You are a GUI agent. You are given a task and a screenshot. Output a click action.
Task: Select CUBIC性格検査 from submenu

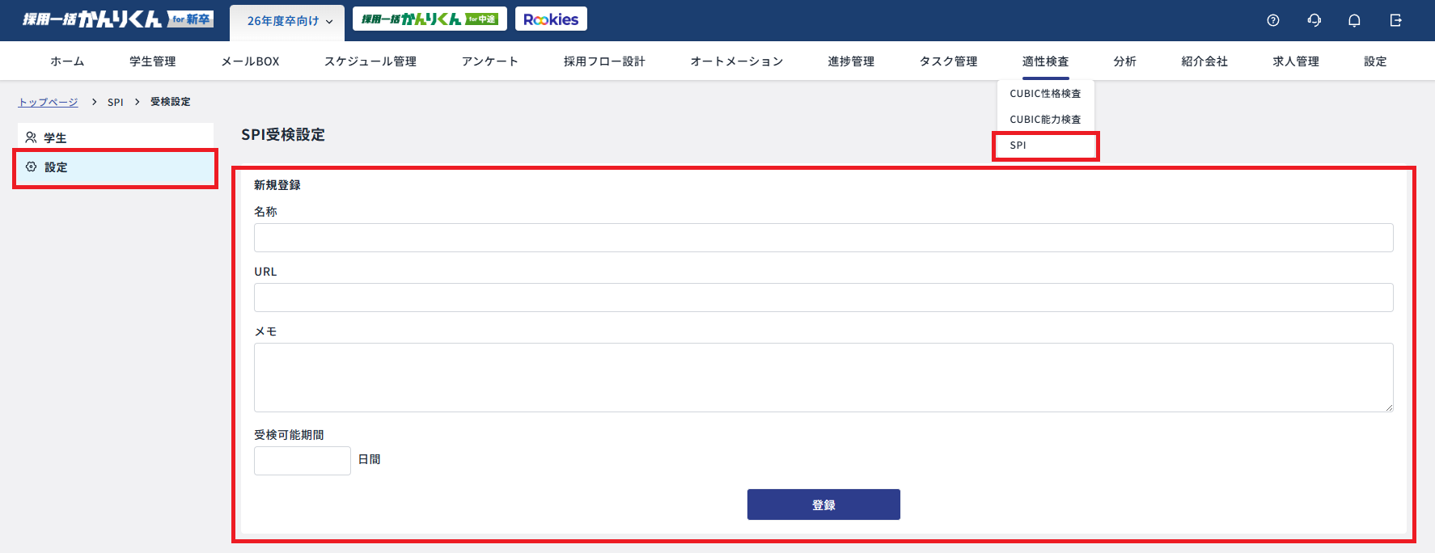coord(1045,94)
